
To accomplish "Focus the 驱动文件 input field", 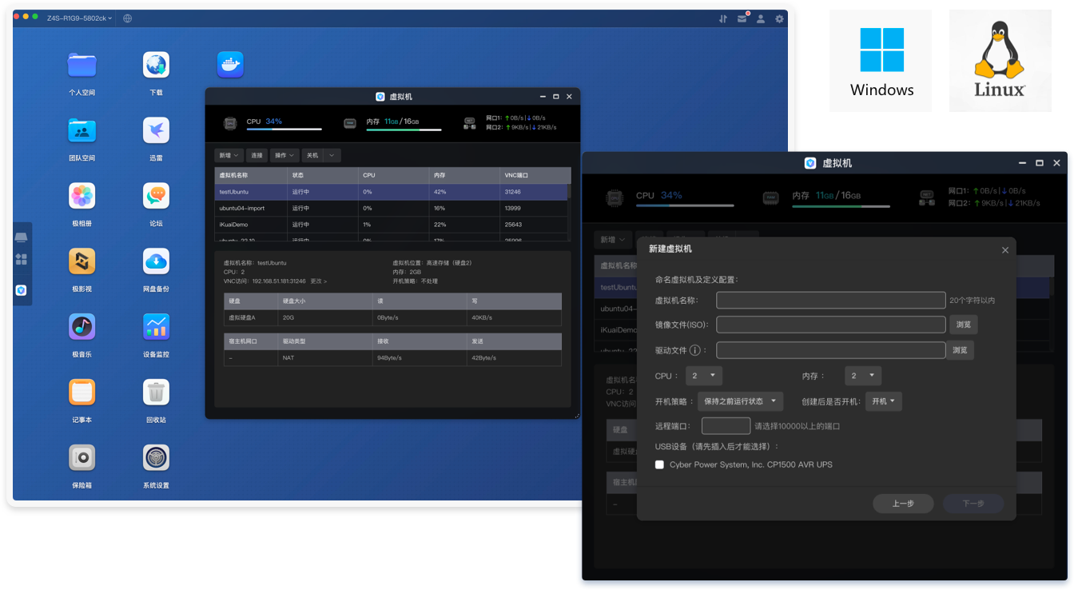I will [x=831, y=350].
